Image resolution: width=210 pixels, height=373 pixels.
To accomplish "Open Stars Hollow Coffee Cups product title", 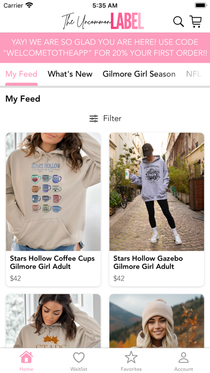I will (x=52, y=262).
